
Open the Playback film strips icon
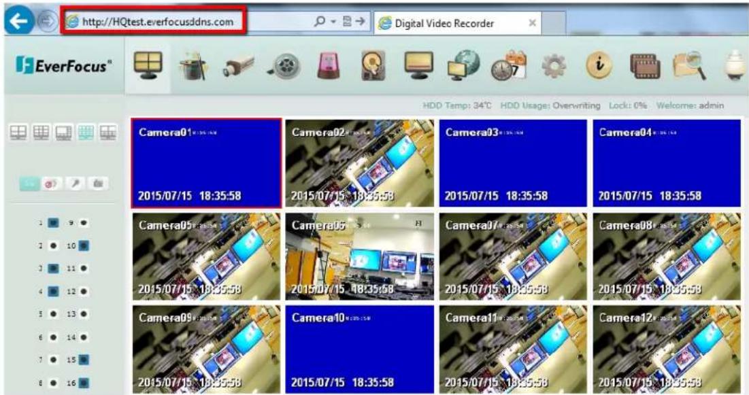pyautogui.click(x=644, y=66)
